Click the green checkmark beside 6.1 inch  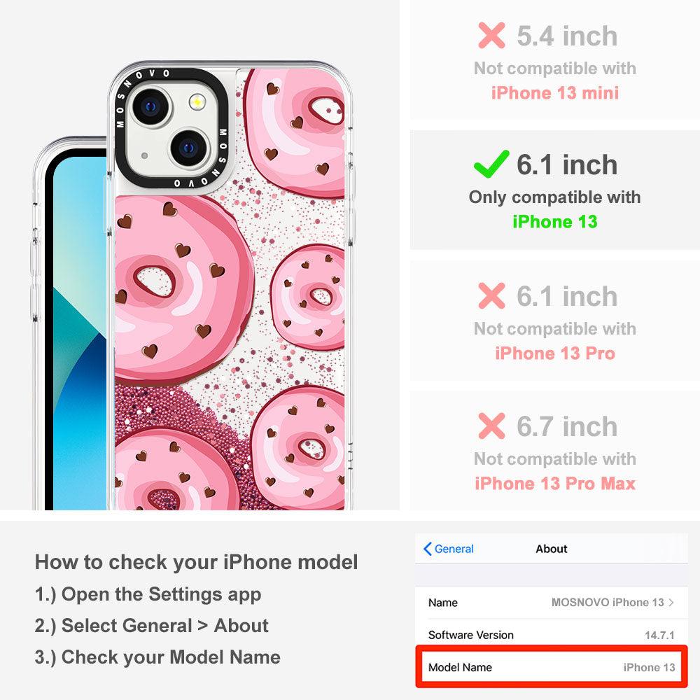tap(491, 164)
